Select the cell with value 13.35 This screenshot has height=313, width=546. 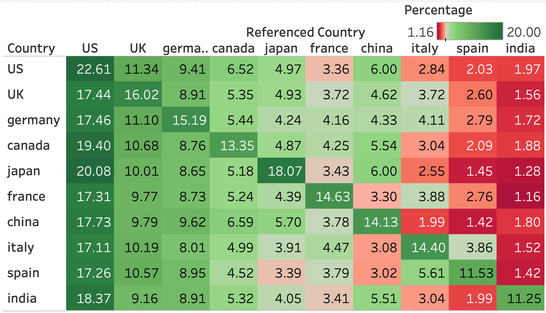[234, 145]
